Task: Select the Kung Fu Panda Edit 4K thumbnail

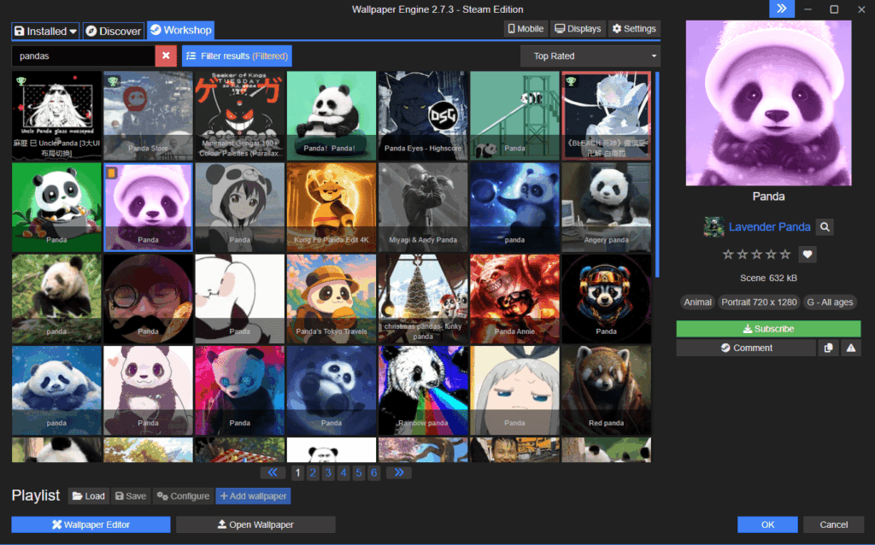Action: coord(332,208)
